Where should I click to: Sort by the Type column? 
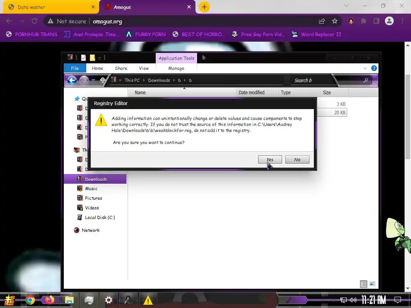tap(299, 93)
